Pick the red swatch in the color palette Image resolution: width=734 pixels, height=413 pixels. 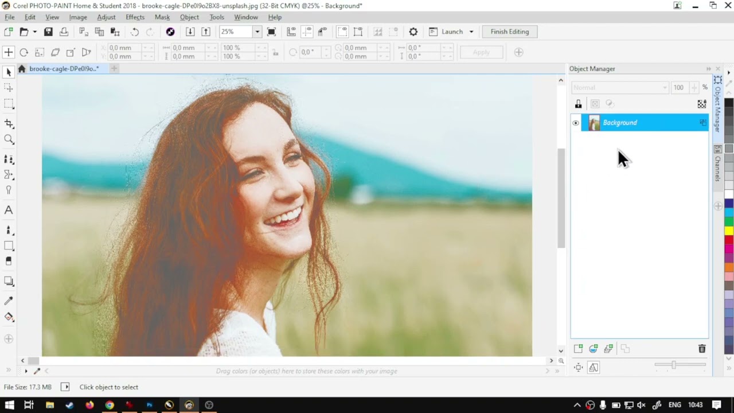pos(729,240)
